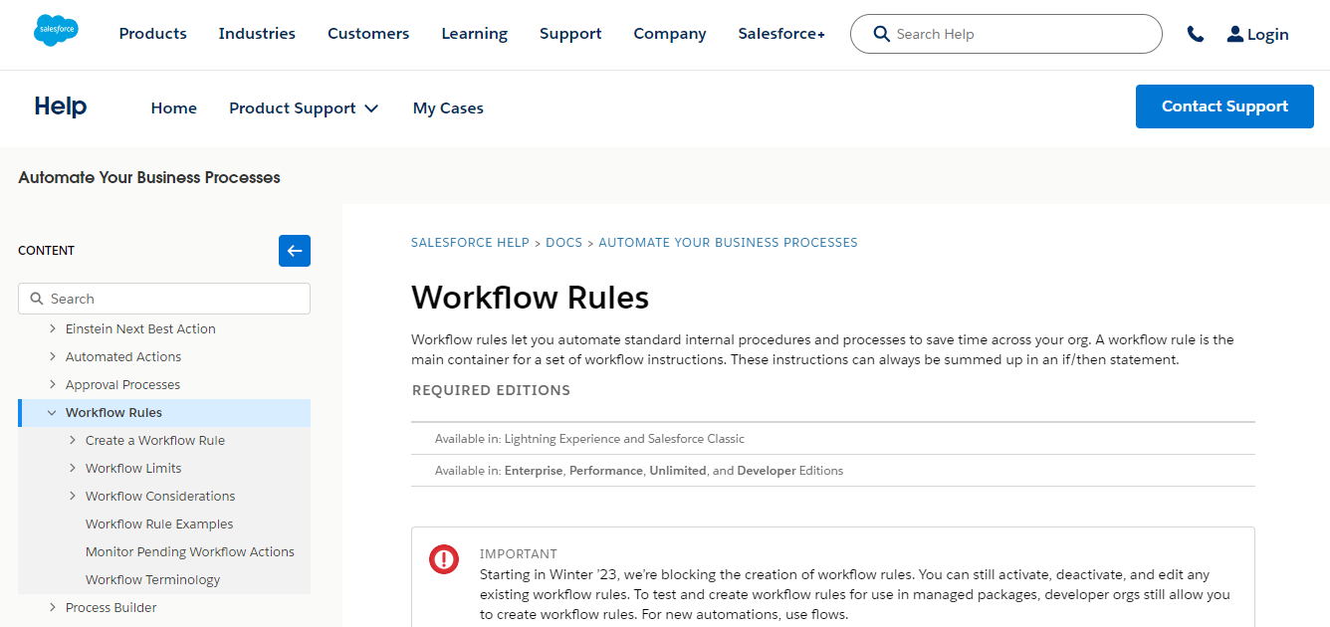The height and width of the screenshot is (627, 1330).
Task: Expand the Approval Processes chevron
Action: 52,384
